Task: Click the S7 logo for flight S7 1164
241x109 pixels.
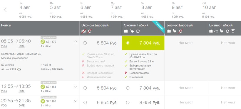Action: point(43,87)
